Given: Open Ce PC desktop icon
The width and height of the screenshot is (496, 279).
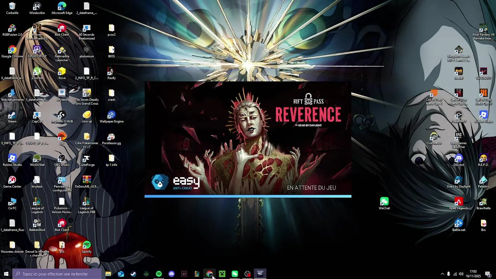Looking at the screenshot, I should 12,204.
